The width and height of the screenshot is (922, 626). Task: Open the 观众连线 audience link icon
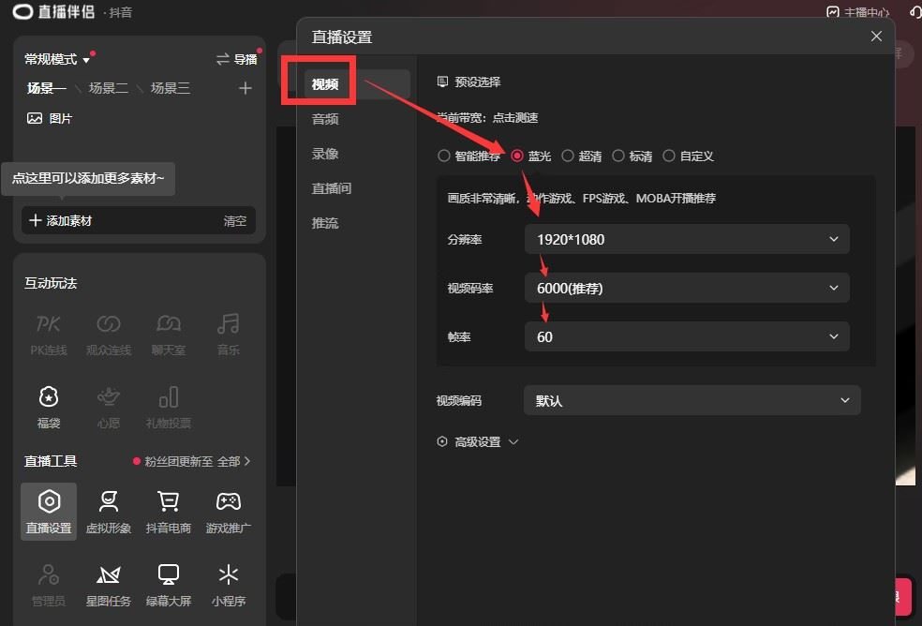(x=108, y=335)
